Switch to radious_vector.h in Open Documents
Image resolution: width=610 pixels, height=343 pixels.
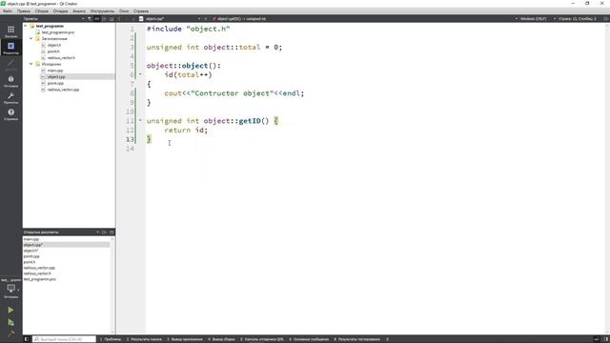tap(37, 273)
